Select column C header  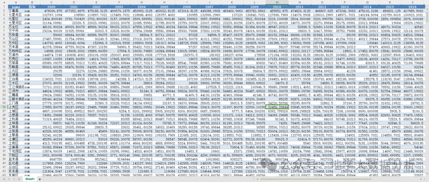pos(51,2)
